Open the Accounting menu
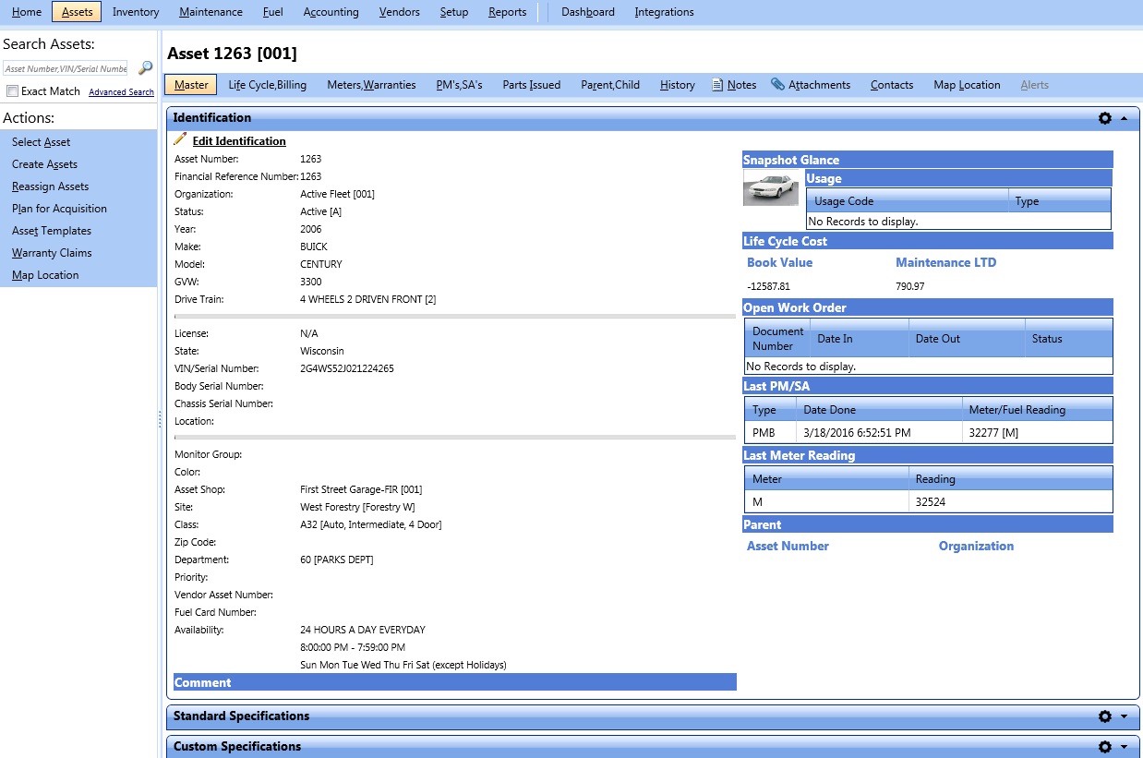The image size is (1143, 758). click(331, 12)
